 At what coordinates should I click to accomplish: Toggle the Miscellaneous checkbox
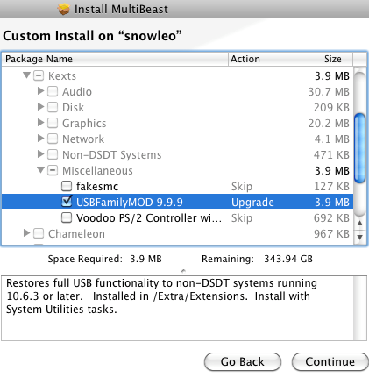pyautogui.click(x=53, y=170)
